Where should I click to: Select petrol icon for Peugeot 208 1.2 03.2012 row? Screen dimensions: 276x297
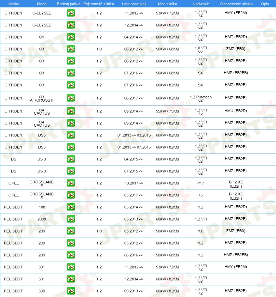[71, 243]
